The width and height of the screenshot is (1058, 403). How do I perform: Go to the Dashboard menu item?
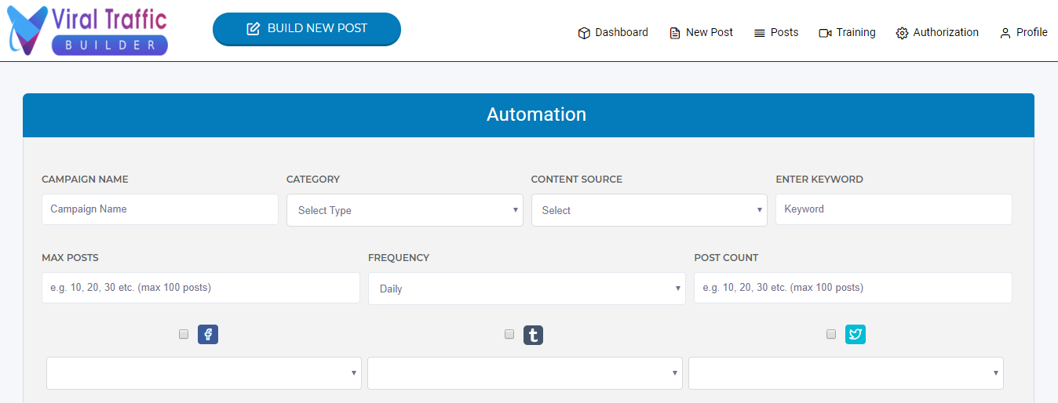(613, 33)
